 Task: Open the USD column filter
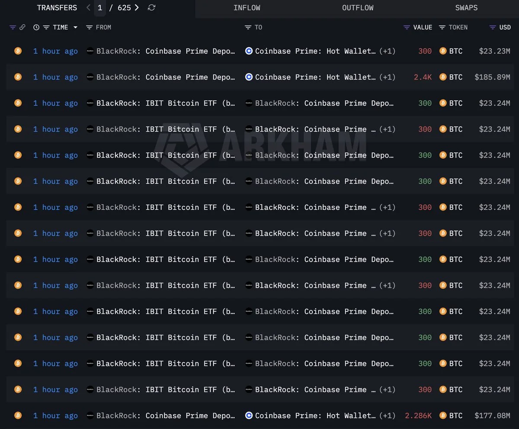pos(493,27)
